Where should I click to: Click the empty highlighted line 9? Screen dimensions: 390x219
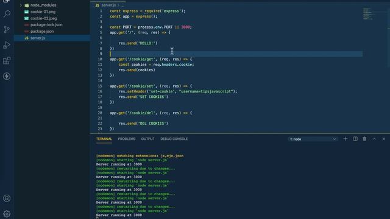(236, 54)
